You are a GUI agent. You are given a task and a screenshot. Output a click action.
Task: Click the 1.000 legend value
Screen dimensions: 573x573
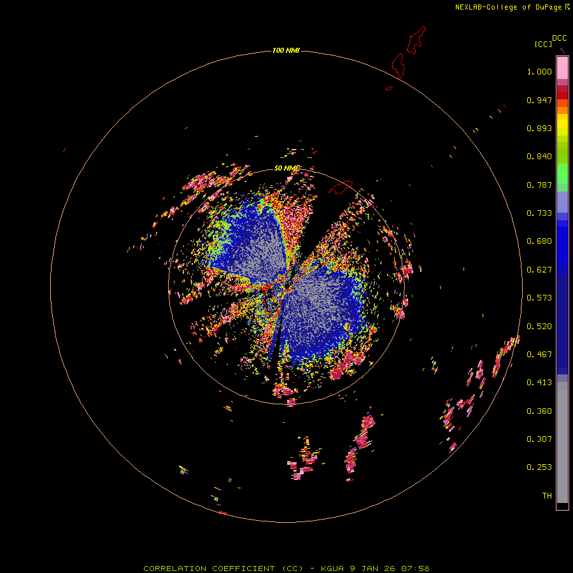pos(539,71)
